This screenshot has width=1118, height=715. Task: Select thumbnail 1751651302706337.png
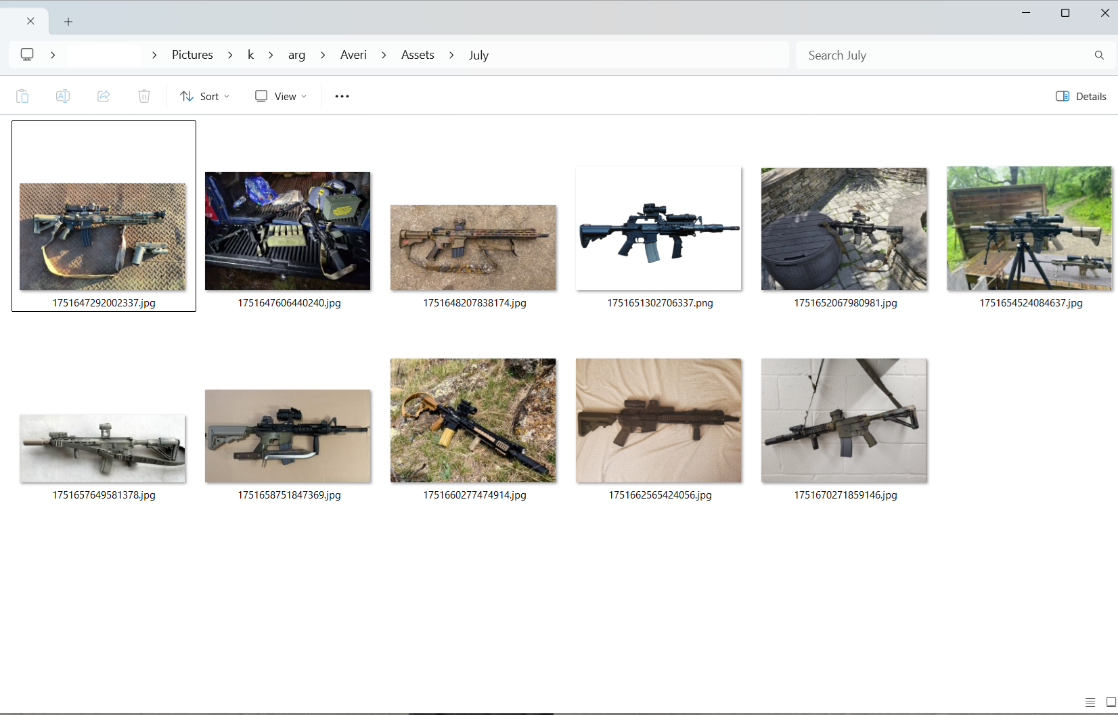pos(658,229)
